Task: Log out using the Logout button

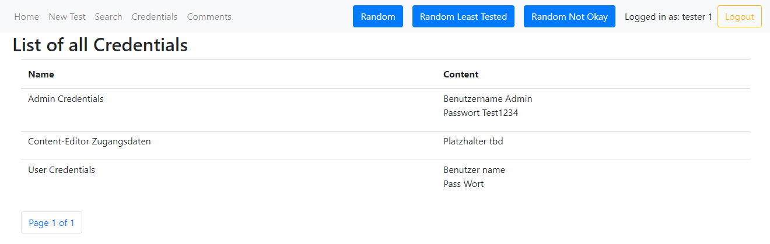Action: click(x=739, y=17)
